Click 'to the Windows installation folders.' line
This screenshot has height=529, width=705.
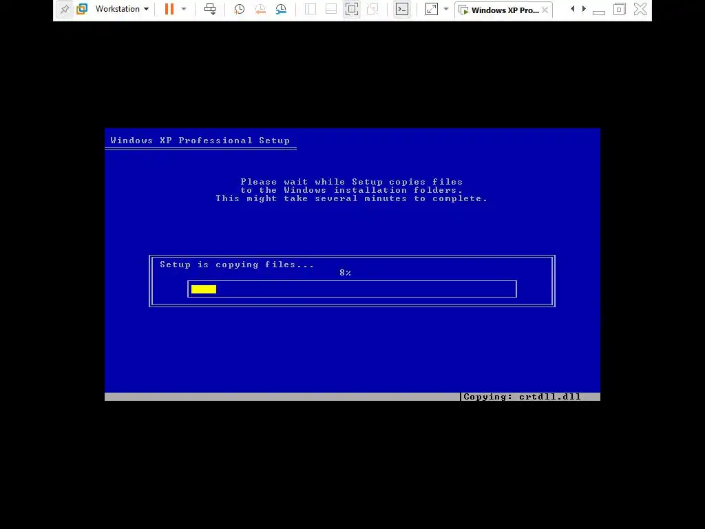[352, 190]
